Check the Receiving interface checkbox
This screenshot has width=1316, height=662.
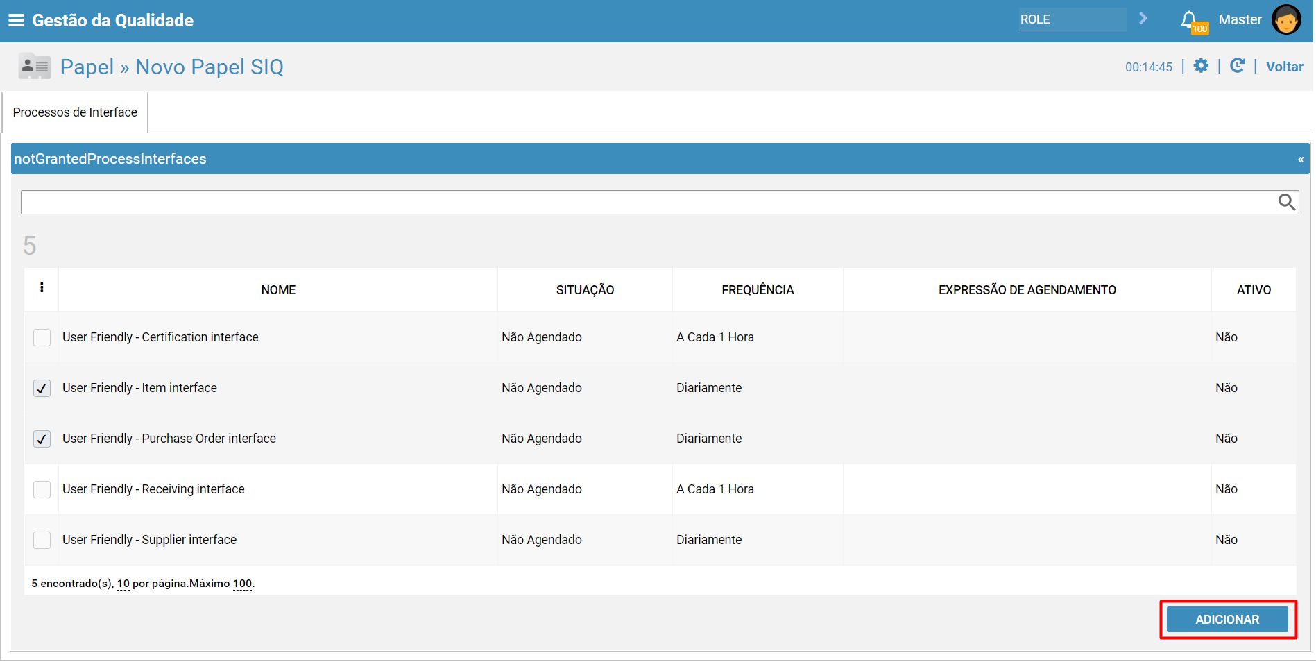tap(42, 489)
